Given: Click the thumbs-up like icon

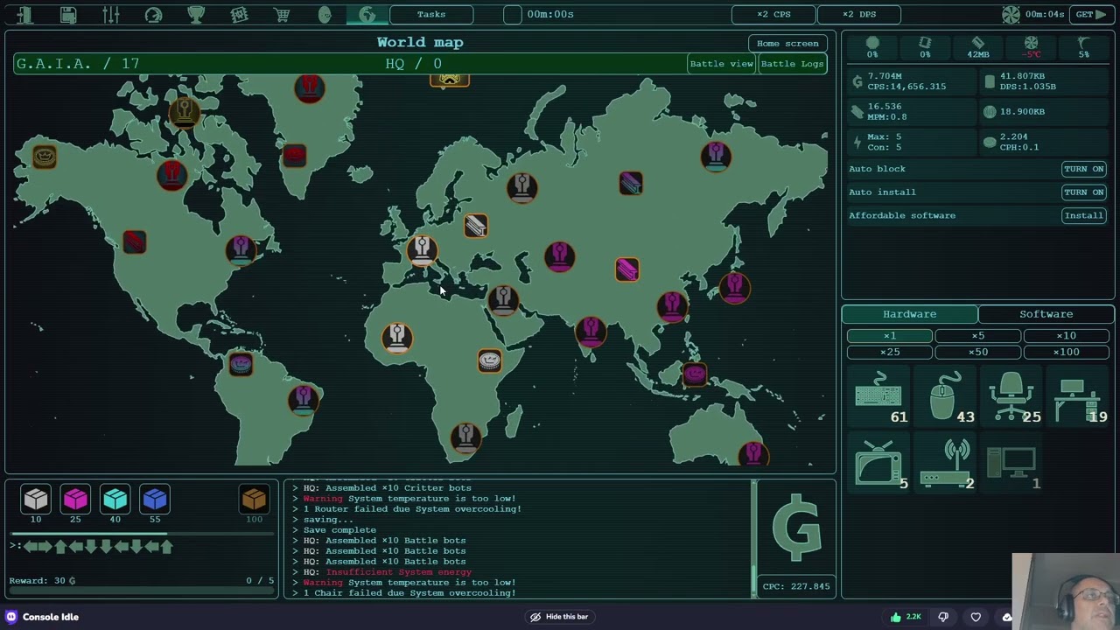Looking at the screenshot, I should (895, 617).
